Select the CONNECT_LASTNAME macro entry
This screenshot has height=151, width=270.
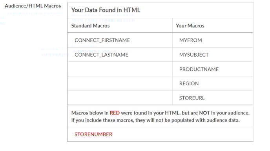[x=101, y=55]
